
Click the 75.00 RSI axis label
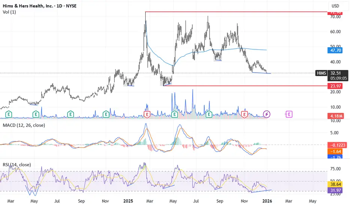(335, 169)
